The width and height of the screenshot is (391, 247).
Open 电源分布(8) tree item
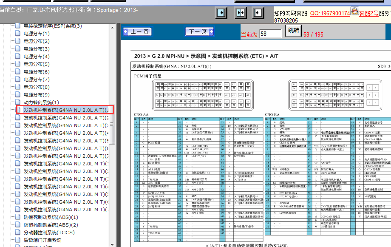[x=37, y=87]
